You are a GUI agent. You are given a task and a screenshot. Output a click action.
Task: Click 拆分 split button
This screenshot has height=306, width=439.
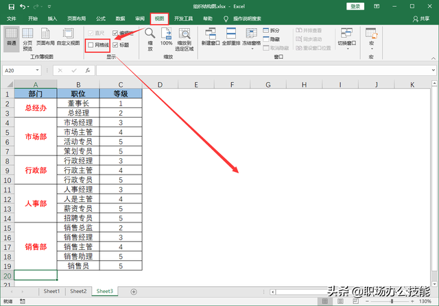pyautogui.click(x=272, y=30)
